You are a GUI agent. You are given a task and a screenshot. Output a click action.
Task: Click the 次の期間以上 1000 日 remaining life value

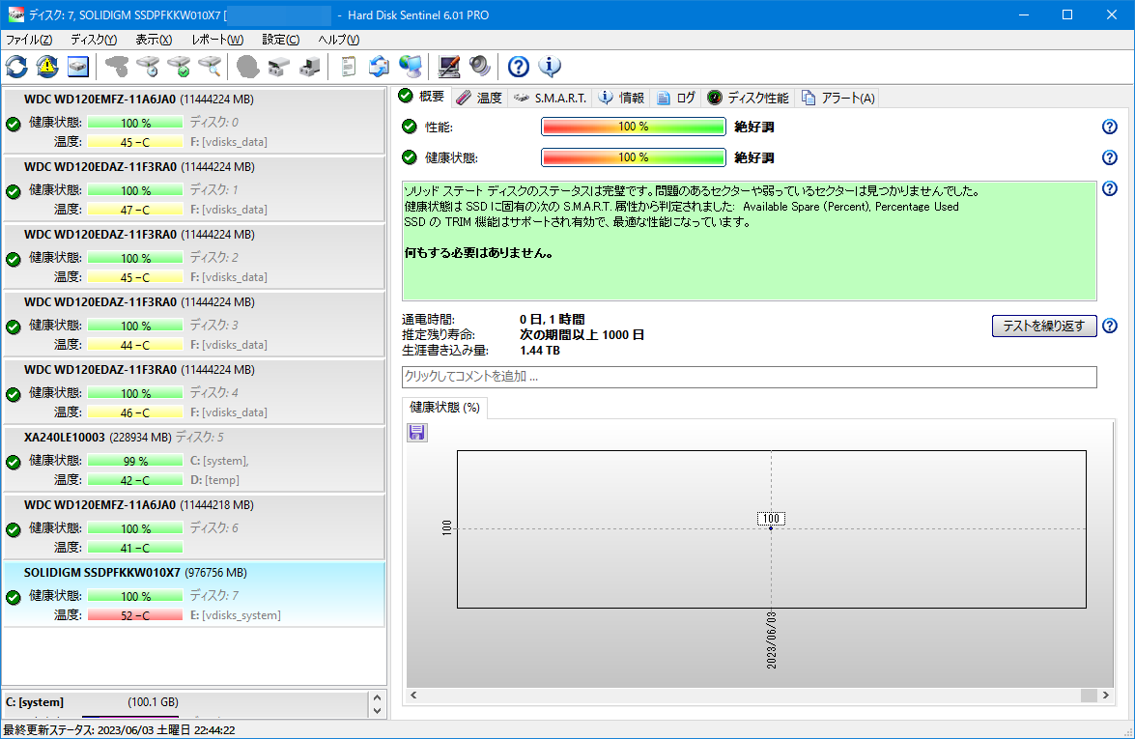click(582, 334)
